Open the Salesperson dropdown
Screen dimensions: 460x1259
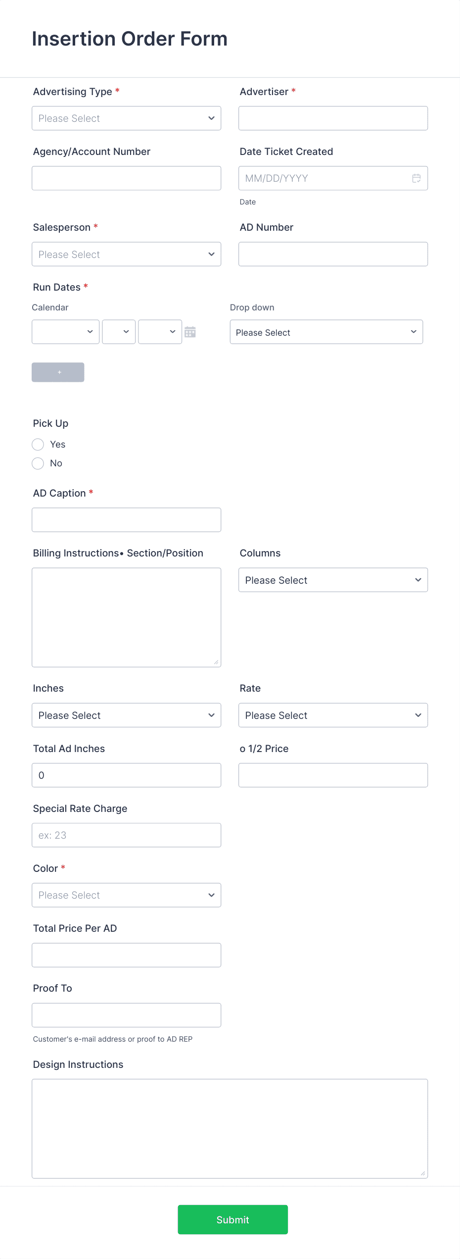tap(126, 254)
